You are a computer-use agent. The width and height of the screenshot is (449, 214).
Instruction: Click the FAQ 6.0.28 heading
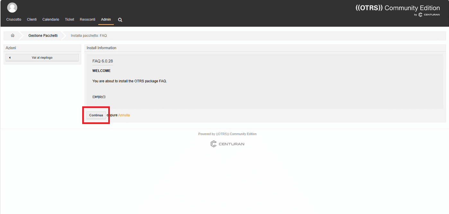pos(102,61)
